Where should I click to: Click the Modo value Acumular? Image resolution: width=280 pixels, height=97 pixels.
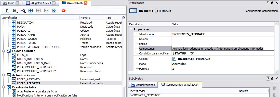pos(222,64)
